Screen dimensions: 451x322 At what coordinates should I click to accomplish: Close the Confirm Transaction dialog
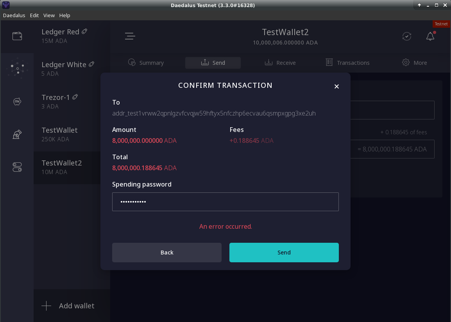336,87
